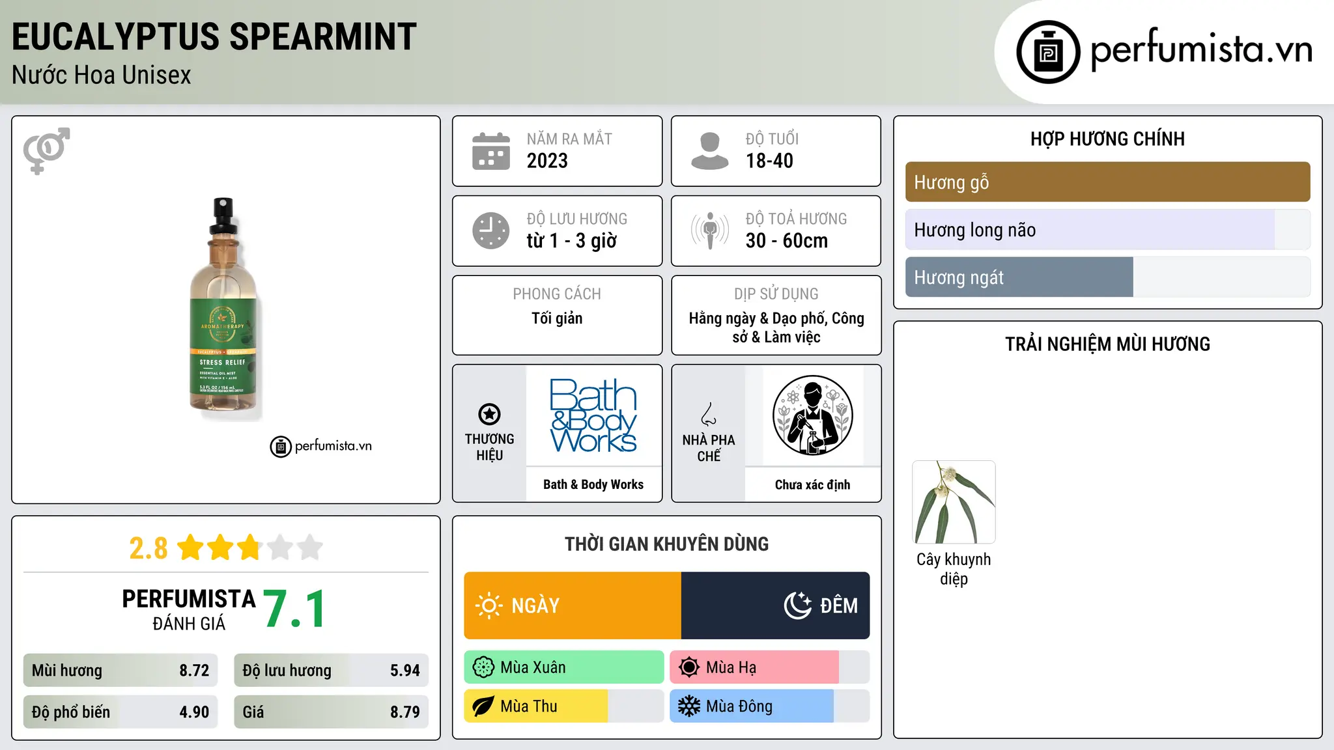Open the Bath & Body Works brand name link
The image size is (1334, 750).
(x=593, y=484)
